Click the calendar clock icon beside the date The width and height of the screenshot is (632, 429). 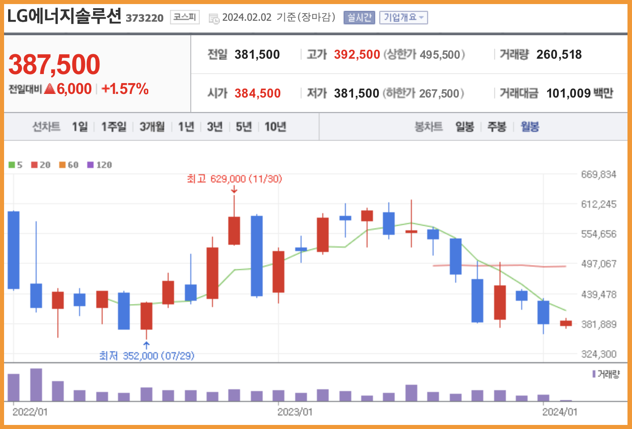(214, 19)
